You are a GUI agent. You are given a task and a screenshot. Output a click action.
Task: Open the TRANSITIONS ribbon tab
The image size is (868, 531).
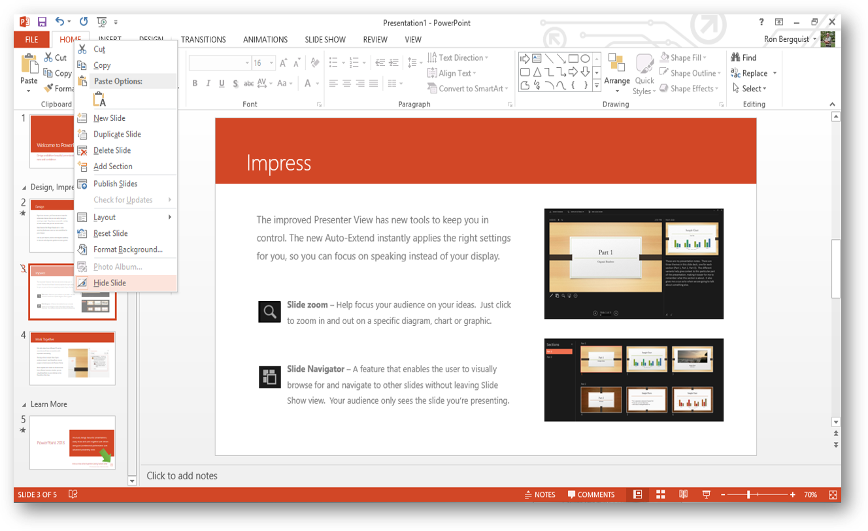(203, 39)
